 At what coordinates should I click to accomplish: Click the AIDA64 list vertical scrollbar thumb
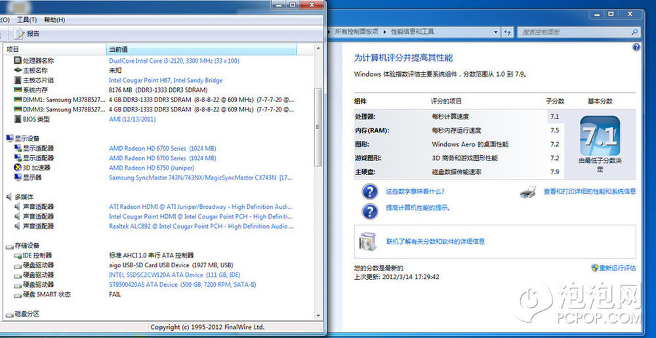coord(318,127)
